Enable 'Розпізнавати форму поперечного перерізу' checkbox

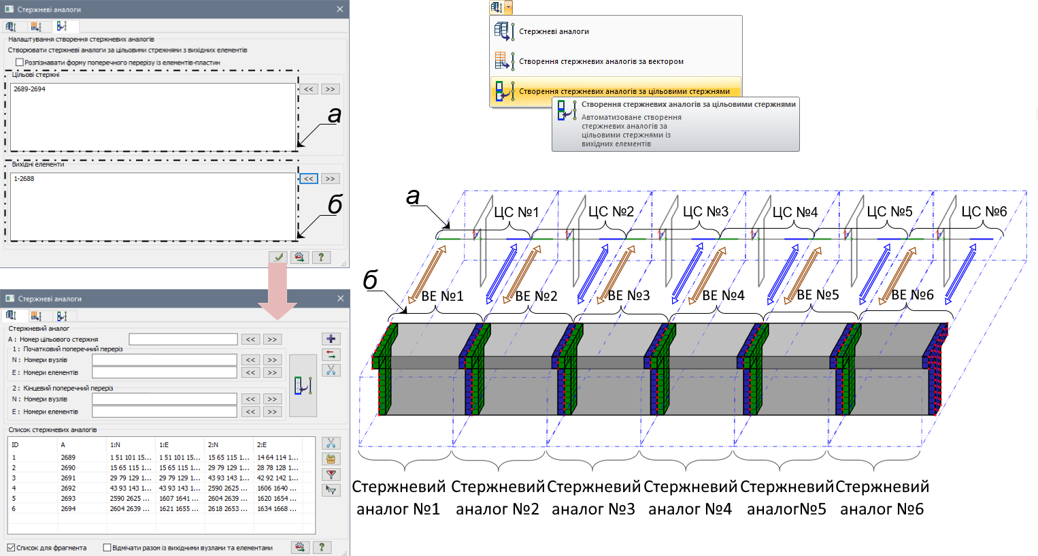(x=20, y=63)
